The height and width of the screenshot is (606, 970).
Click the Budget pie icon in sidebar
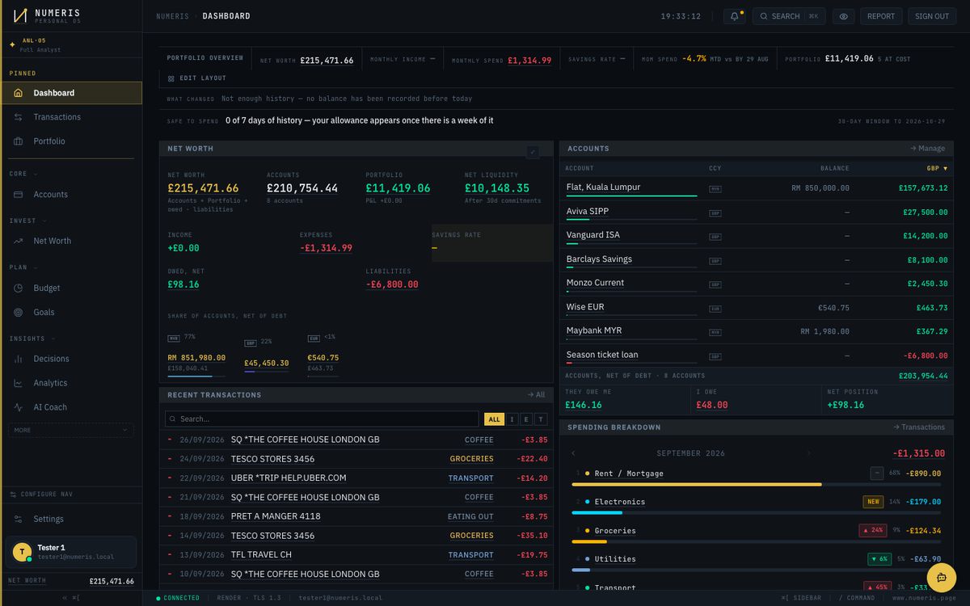pos(18,288)
